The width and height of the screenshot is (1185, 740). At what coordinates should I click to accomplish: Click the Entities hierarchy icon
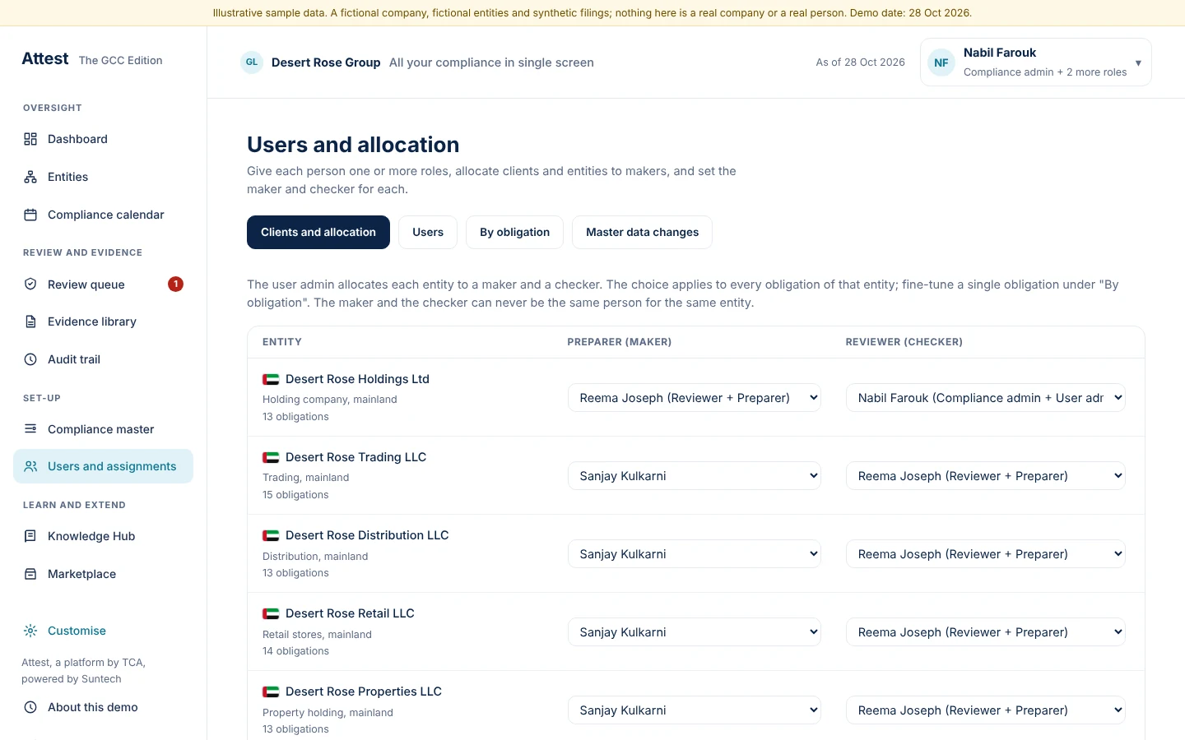pos(30,177)
